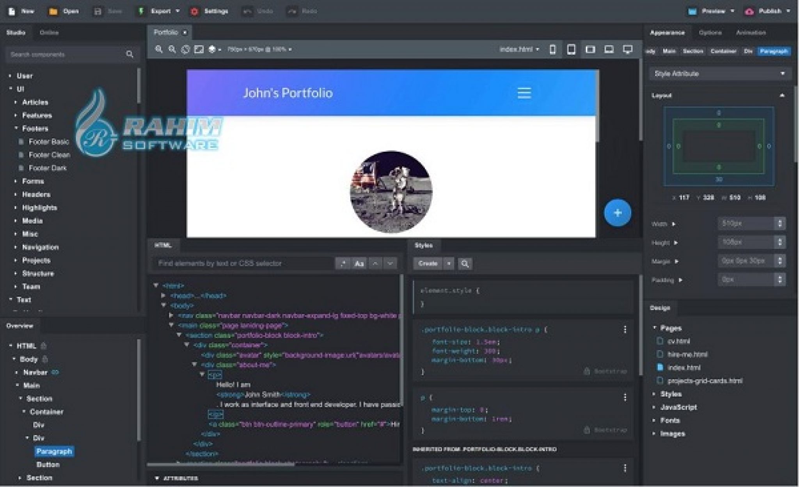The width and height of the screenshot is (799, 487).
Task: Switch to the tablet portrait preview size
Action: [x=571, y=50]
